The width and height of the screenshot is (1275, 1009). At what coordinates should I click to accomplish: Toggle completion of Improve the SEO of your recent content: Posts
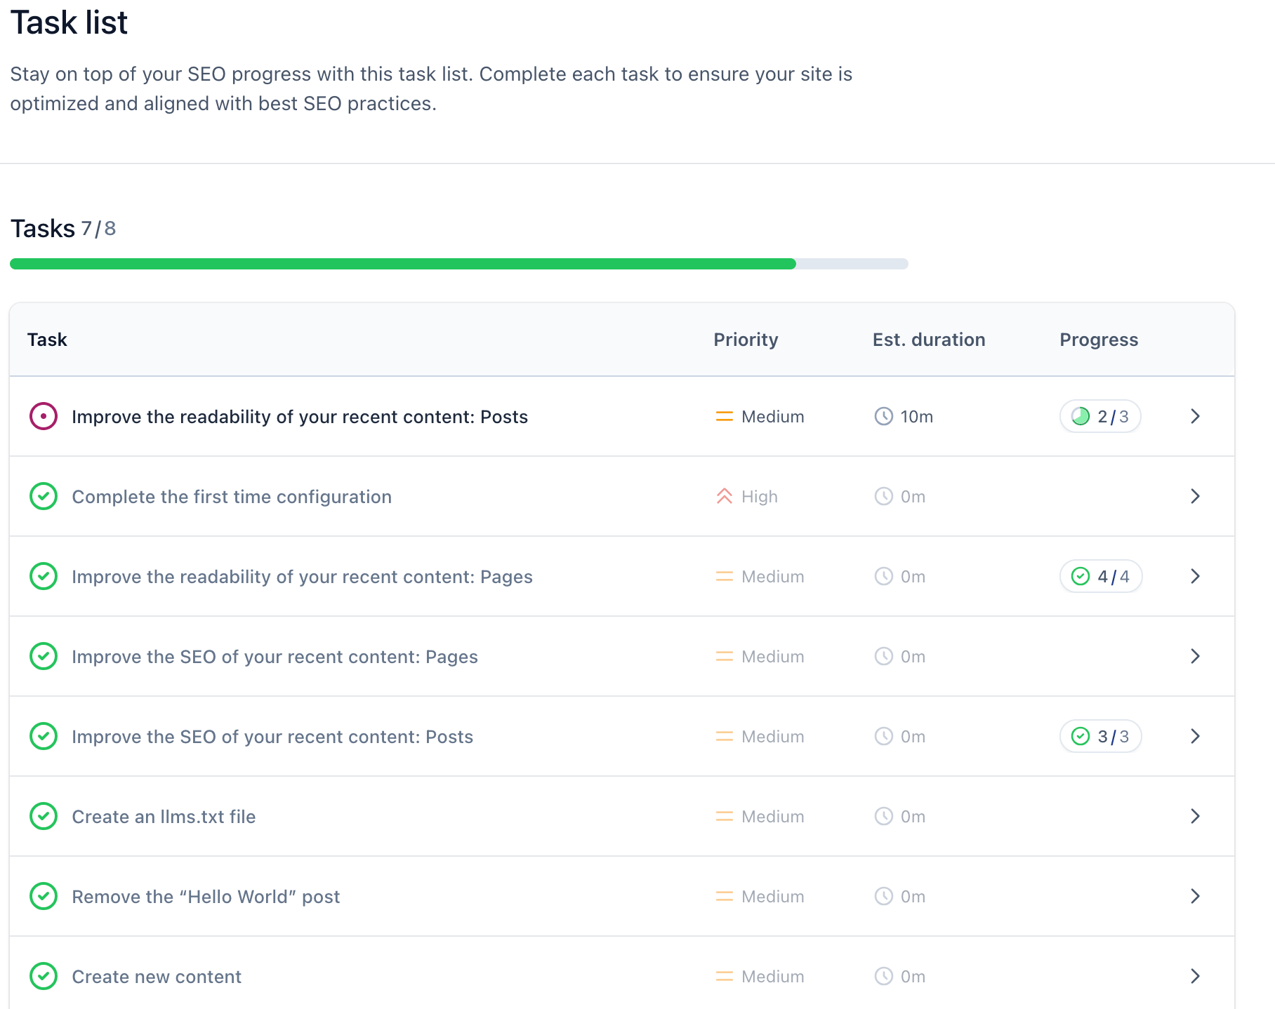point(43,736)
